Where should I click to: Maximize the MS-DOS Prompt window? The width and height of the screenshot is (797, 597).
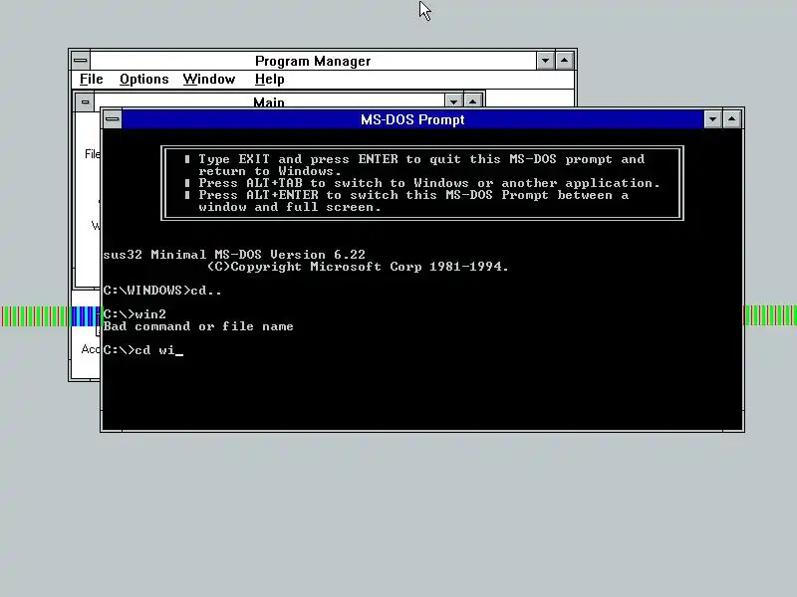732,119
